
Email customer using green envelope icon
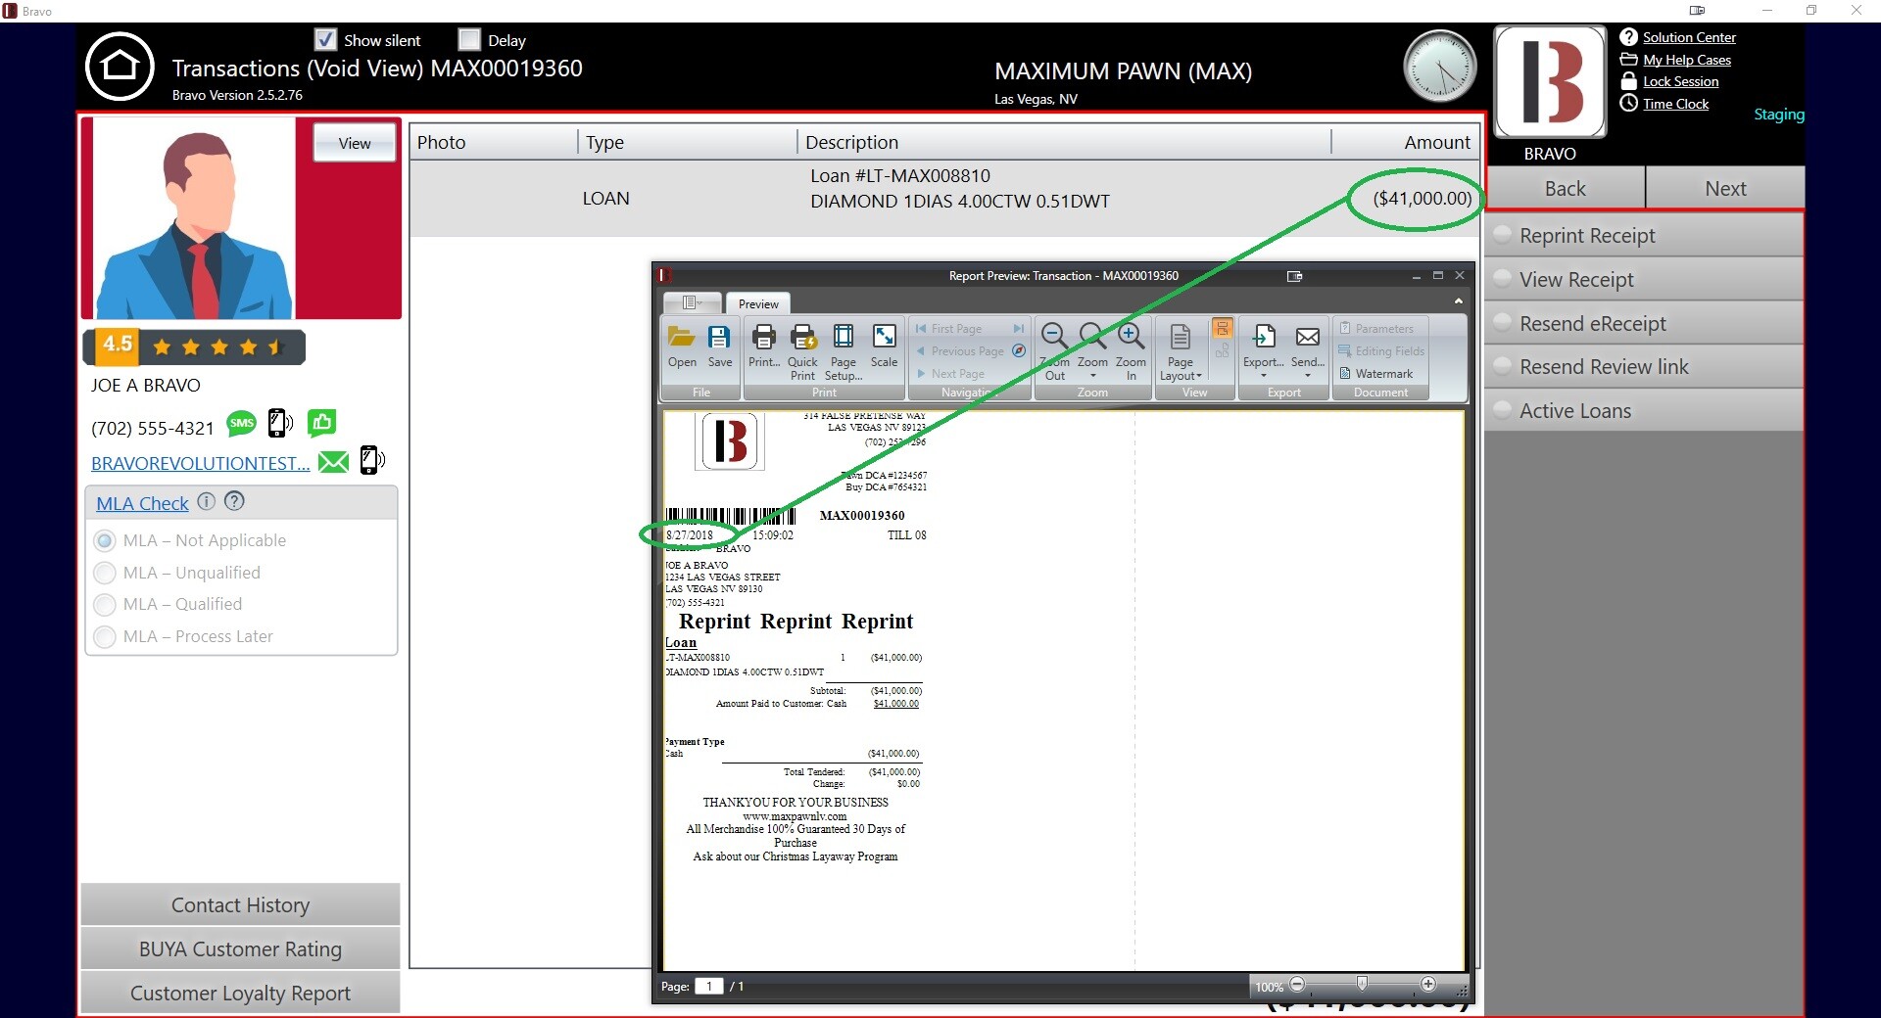[x=333, y=462]
